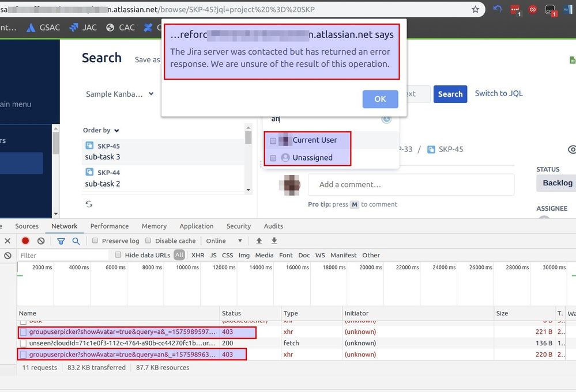Open the Audits tab
The width and height of the screenshot is (576, 392).
click(x=273, y=226)
